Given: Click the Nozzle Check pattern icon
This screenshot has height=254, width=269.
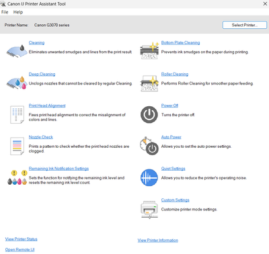Looking at the screenshot, I should pos(17,146).
